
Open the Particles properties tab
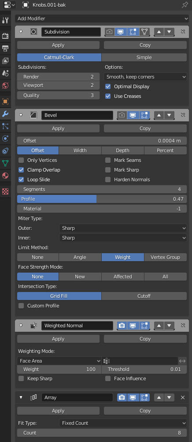pos(5,126)
